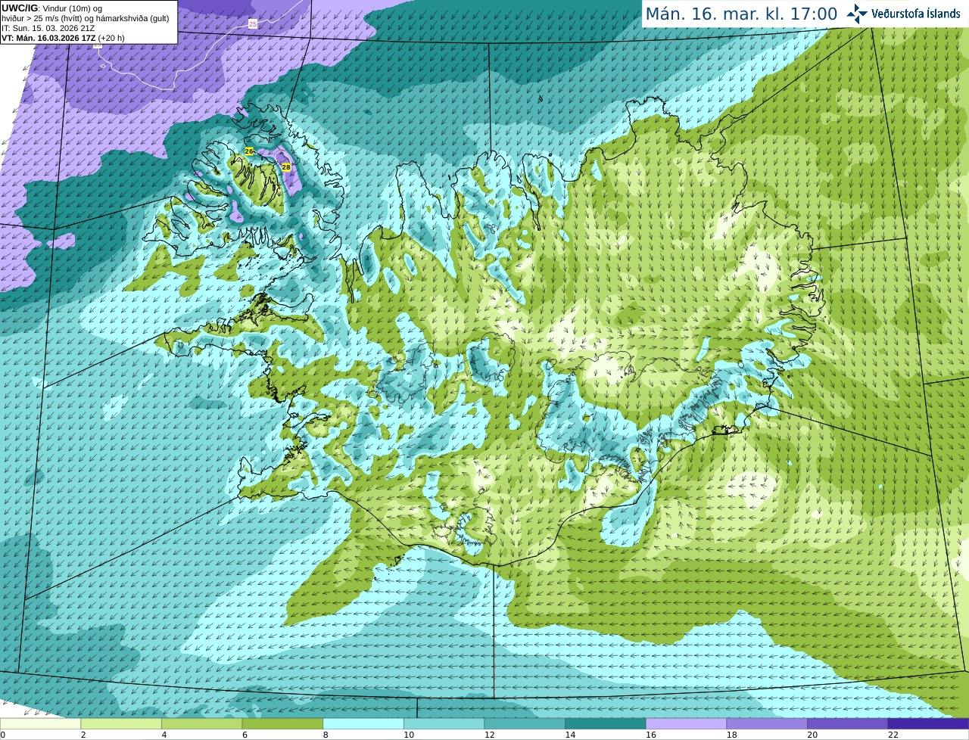The height and width of the screenshot is (740, 969).
Task: Select the 2–4 m/s light green legend swatch
Action: 121,723
